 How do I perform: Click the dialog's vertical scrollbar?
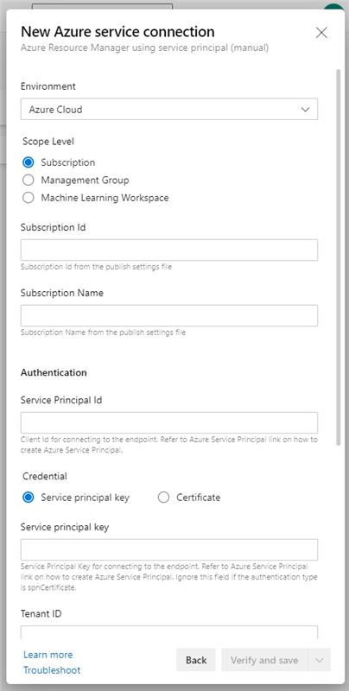[x=338, y=257]
